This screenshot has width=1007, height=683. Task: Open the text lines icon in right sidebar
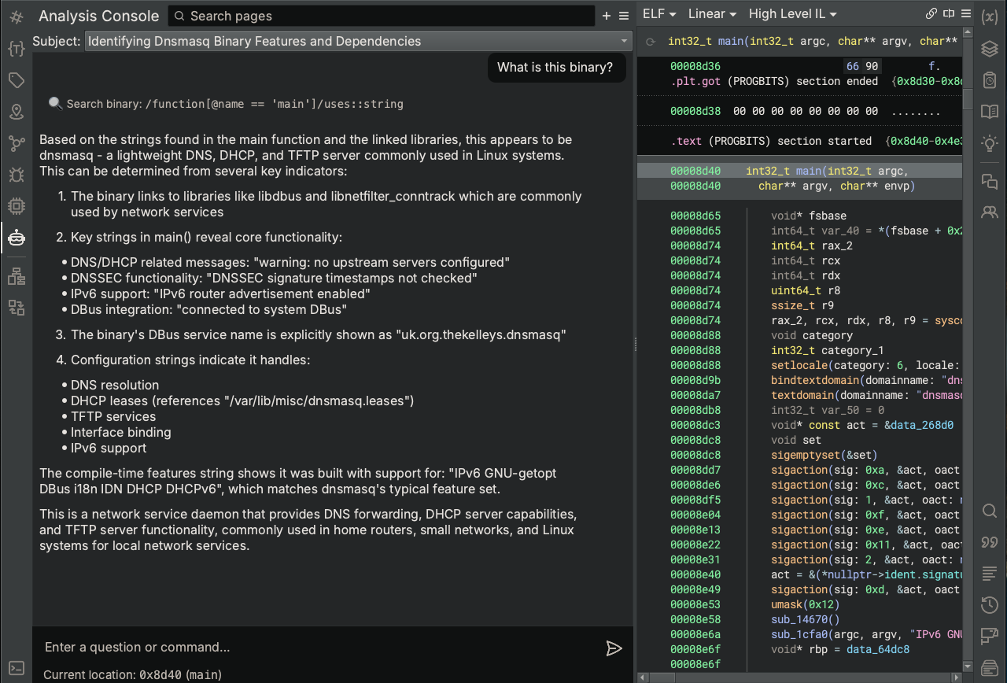pos(990,574)
